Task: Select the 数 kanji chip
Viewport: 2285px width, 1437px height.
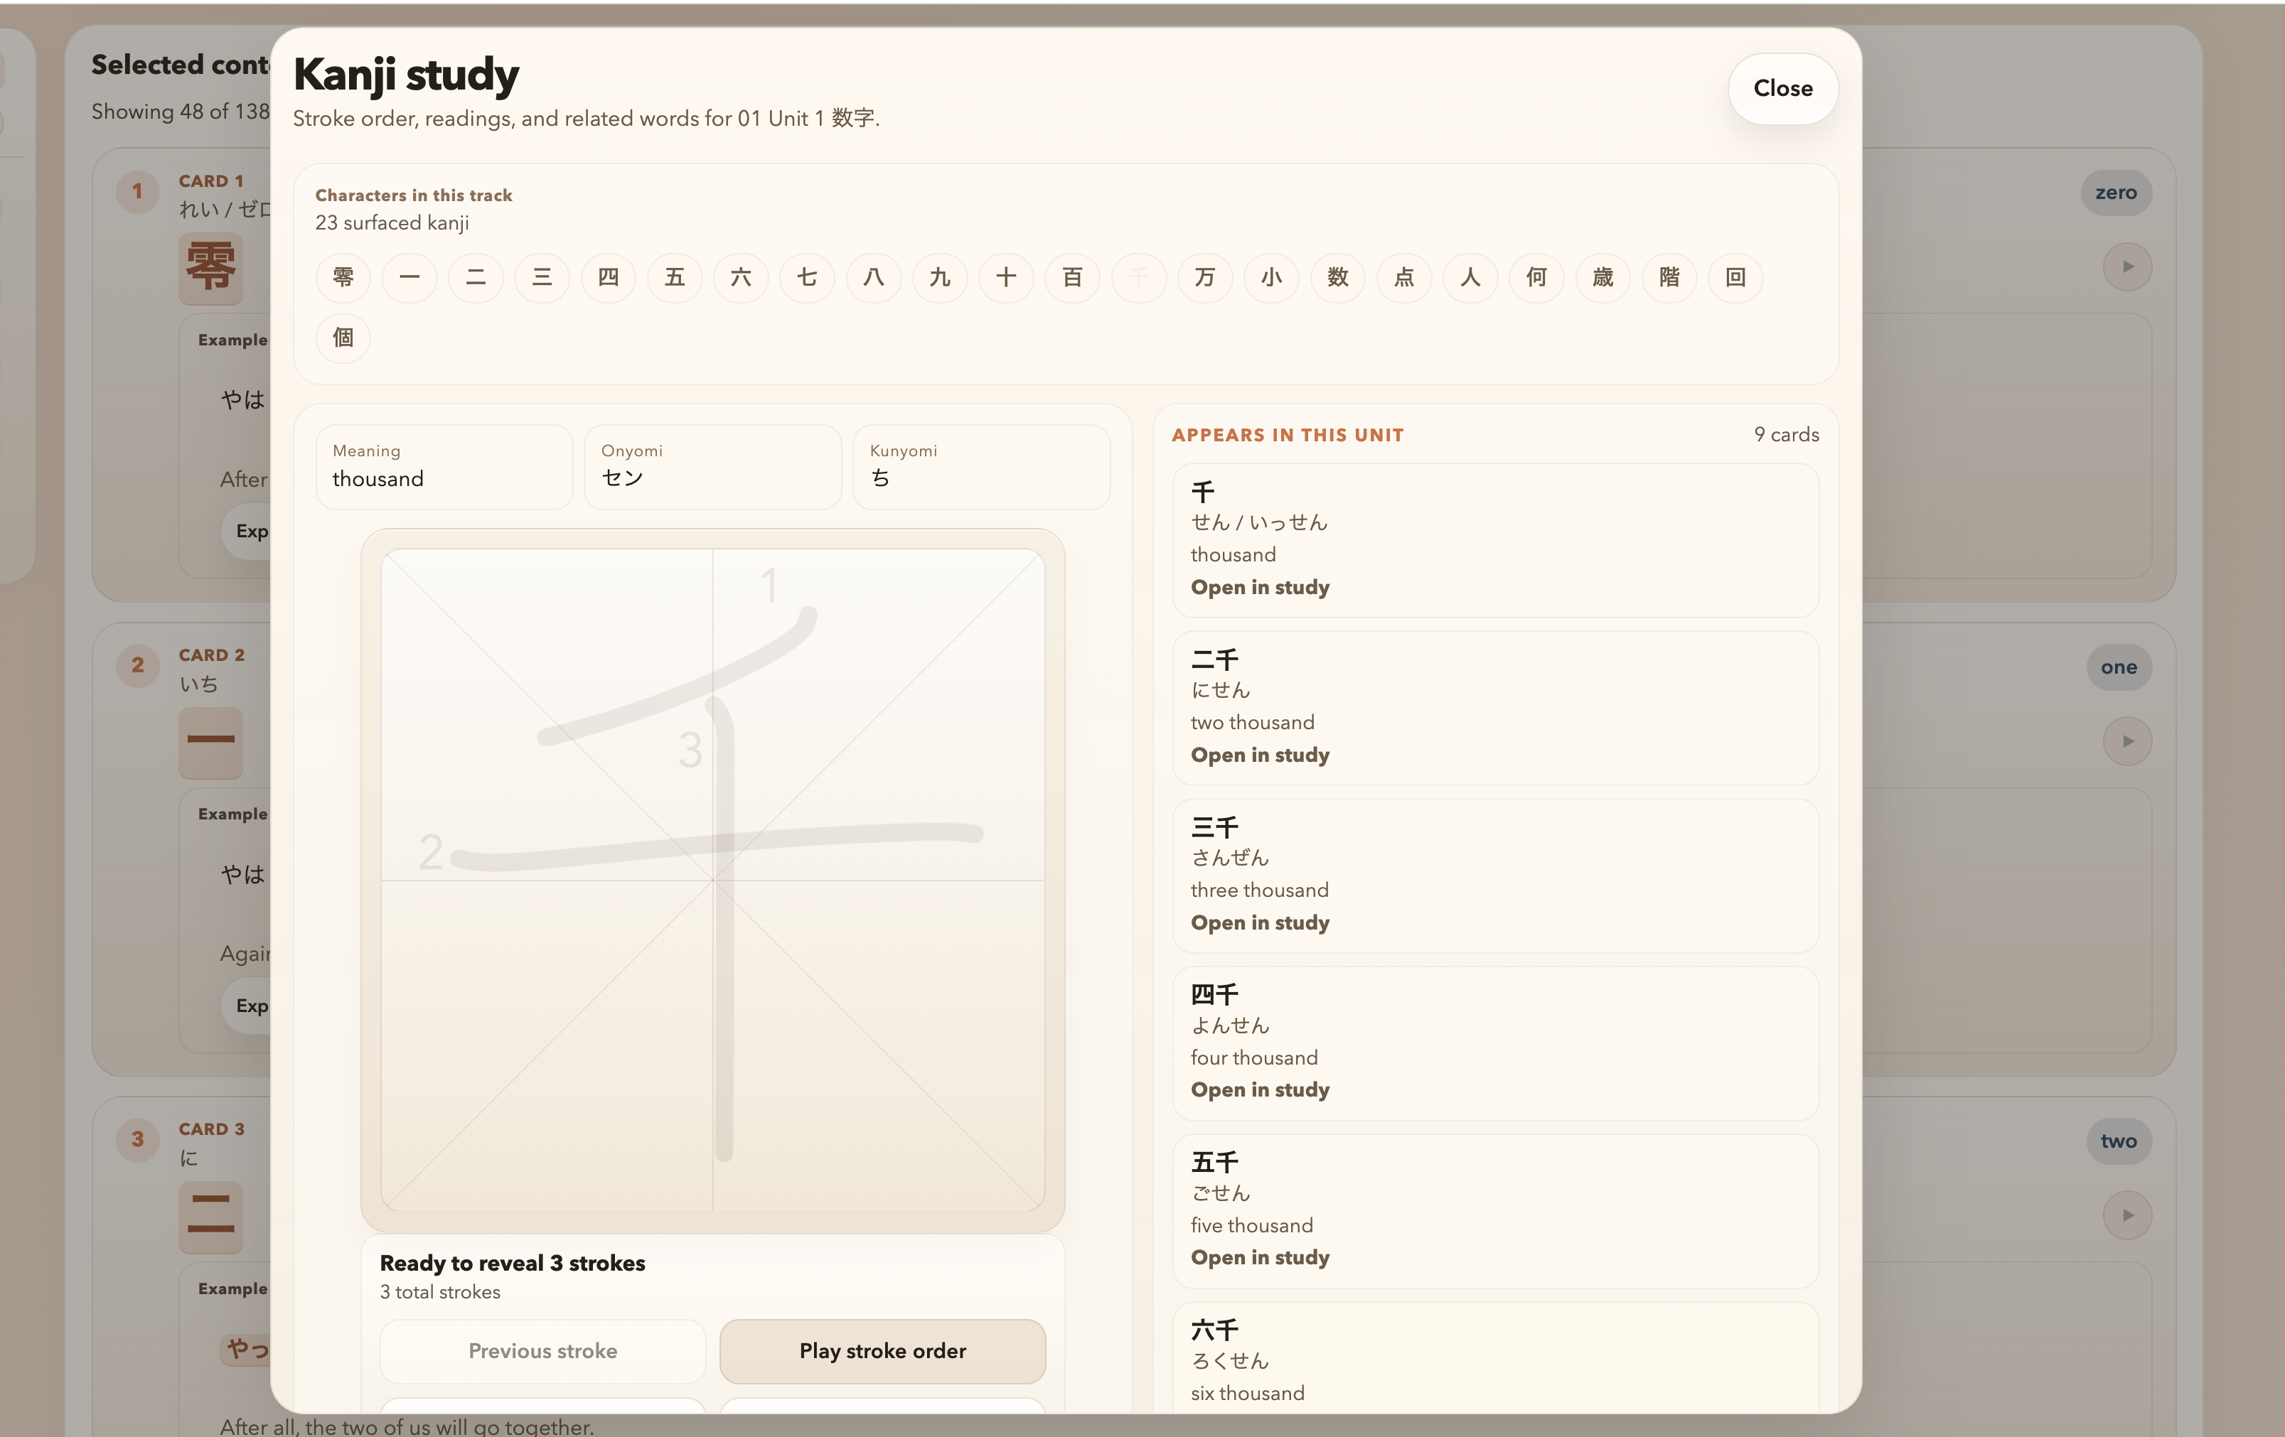Action: click(1338, 277)
